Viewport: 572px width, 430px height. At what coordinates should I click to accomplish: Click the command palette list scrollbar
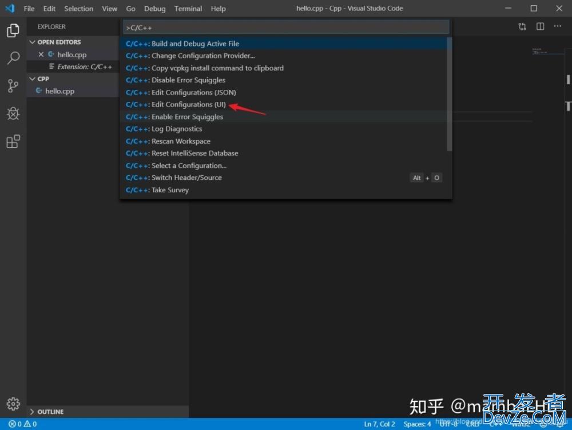[x=450, y=94]
